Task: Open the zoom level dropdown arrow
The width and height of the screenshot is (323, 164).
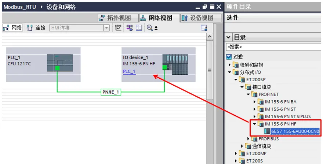Action: pyautogui.click(x=156, y=28)
